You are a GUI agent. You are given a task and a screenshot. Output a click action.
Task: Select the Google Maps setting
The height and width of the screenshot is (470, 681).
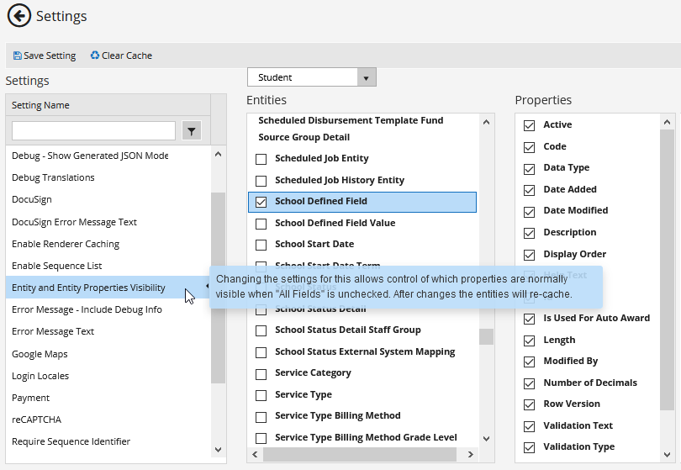(x=40, y=354)
